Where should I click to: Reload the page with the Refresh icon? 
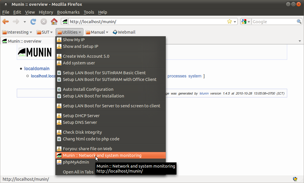(x=33, y=21)
